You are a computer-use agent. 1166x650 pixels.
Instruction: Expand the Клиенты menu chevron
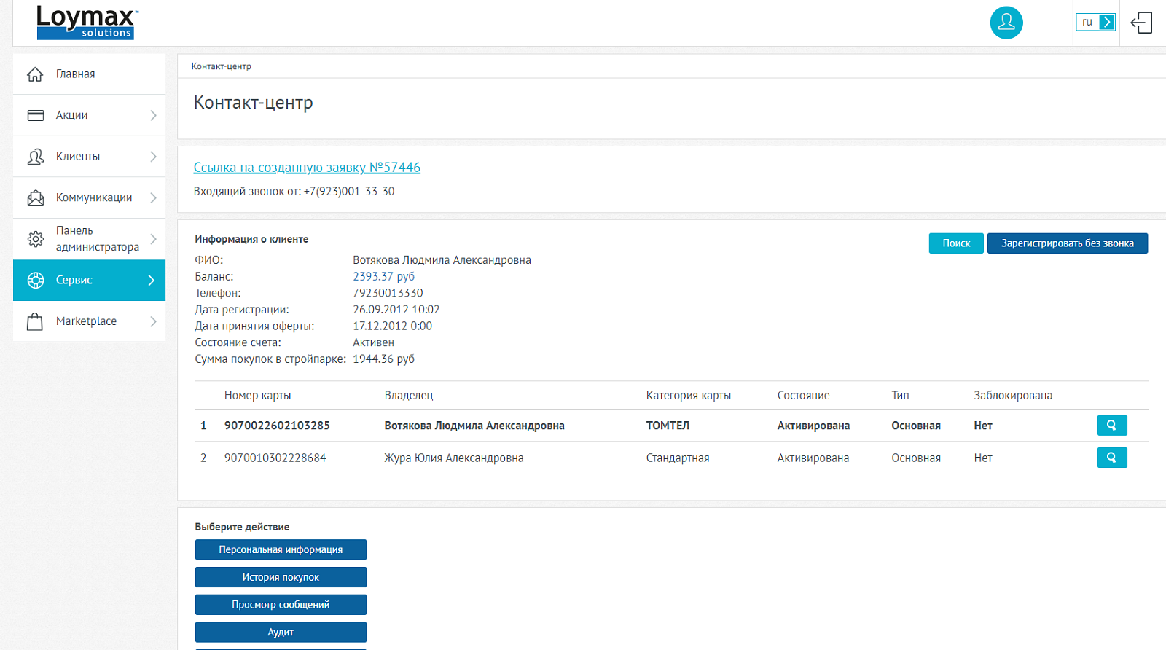click(x=153, y=157)
